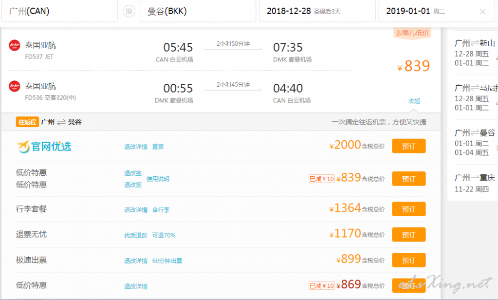Open the return date field 2019-01-01
The width and height of the screenshot is (498, 300).
437,11
